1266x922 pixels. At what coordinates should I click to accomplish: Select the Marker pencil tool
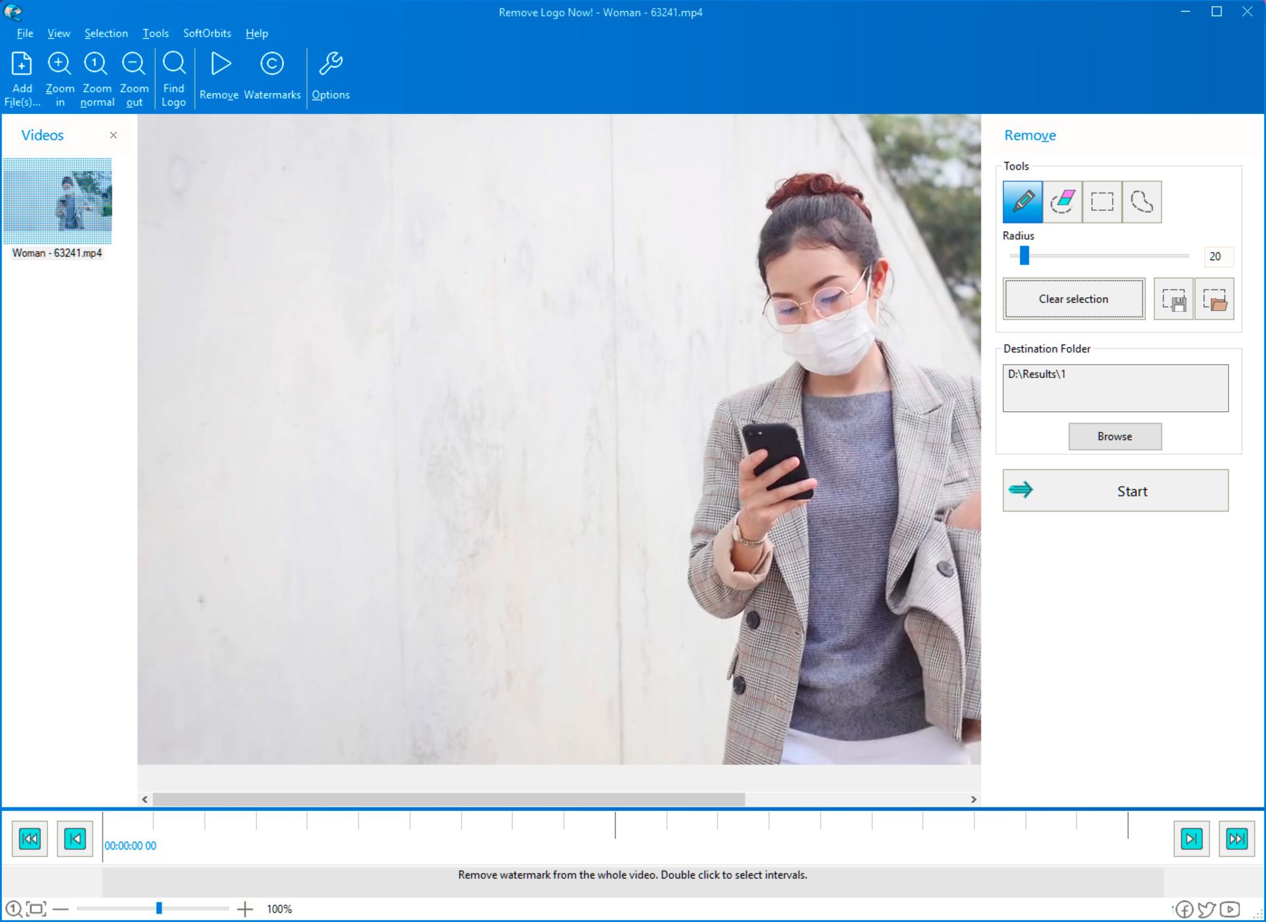pos(1022,202)
